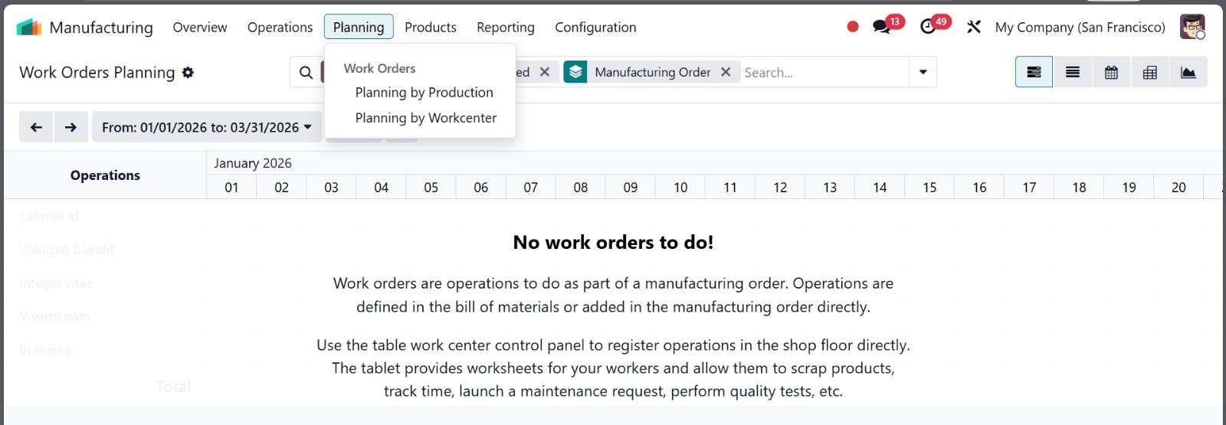Image resolution: width=1226 pixels, height=425 pixels.
Task: Switch to Gantt view
Action: tap(1034, 73)
